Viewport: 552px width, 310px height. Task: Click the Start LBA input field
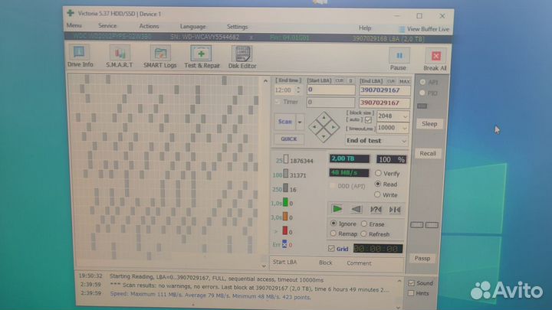pyautogui.click(x=330, y=90)
